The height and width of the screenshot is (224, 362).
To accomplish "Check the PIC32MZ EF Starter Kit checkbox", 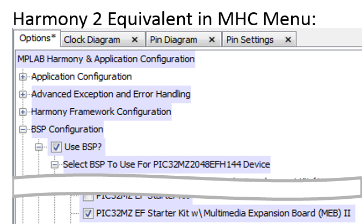I will pos(88,197).
